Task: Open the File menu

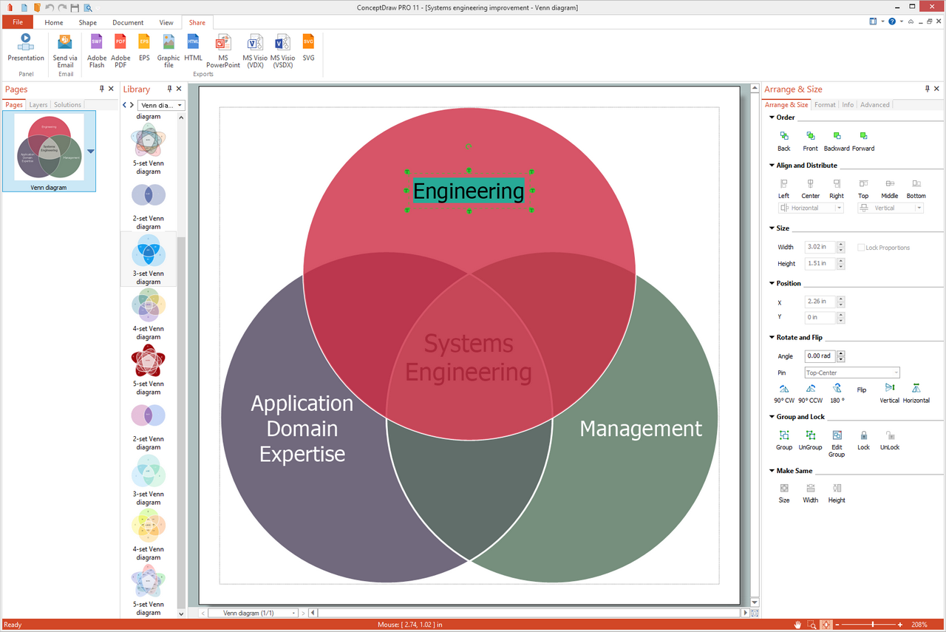Action: (17, 22)
